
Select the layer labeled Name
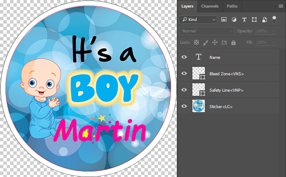(x=215, y=57)
